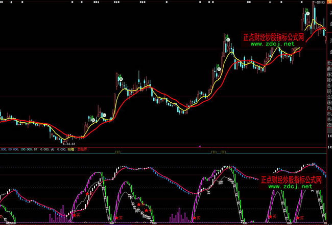This screenshot has width=332, height=225.
Task: Click the indicator parameter values text row
Action: click(x=31, y=150)
